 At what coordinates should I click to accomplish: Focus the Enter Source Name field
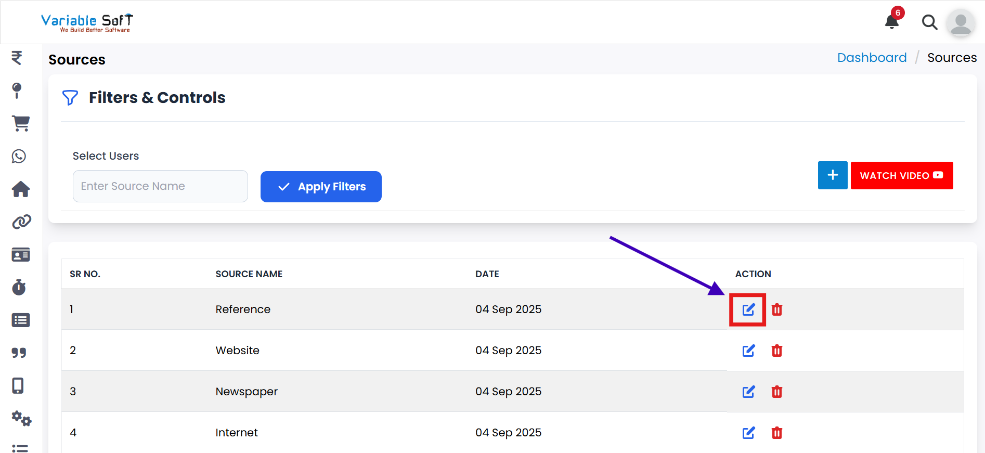[x=160, y=186]
